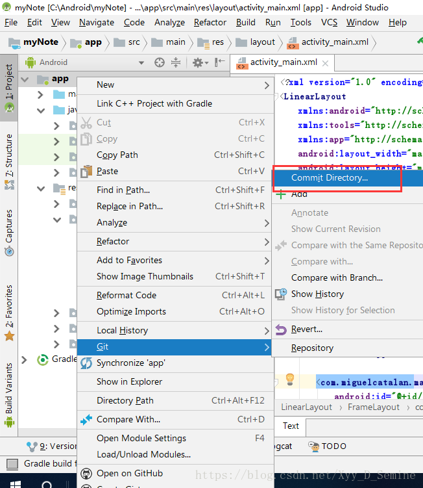This screenshot has width=423, height=488.
Task: Click FrameLayout in the editor breadcrumb
Action: click(374, 407)
